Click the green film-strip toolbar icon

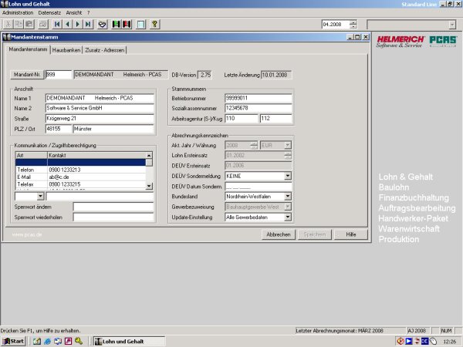116,24
